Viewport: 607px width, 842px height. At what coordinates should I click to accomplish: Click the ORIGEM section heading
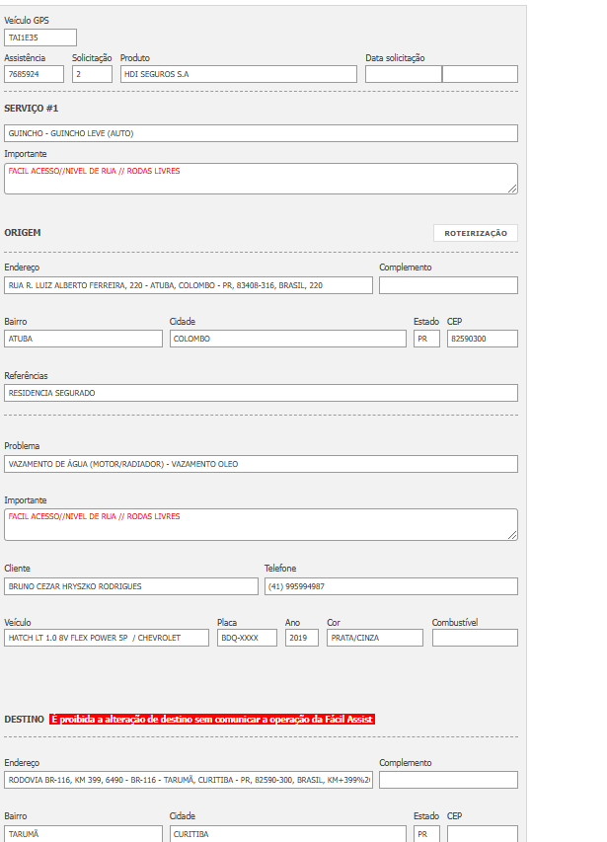click(x=23, y=233)
